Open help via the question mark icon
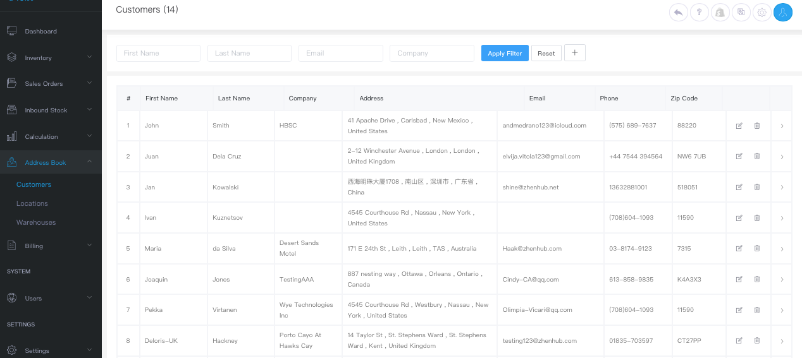 click(699, 12)
